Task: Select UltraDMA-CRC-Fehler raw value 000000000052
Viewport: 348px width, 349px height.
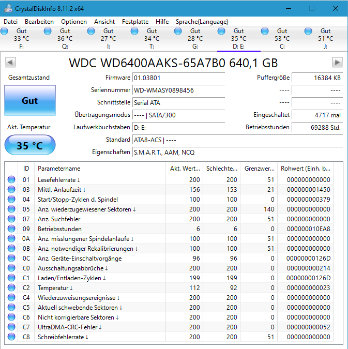Action: click(x=308, y=327)
